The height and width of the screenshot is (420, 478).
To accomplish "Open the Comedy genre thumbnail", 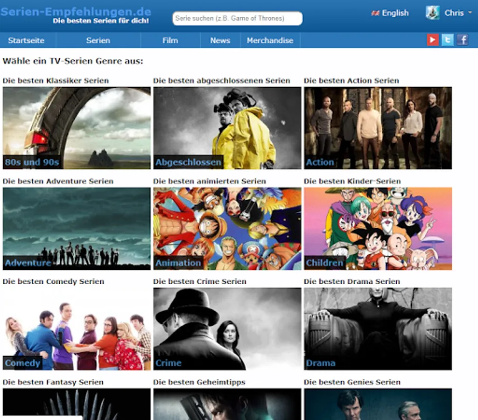I will click(x=77, y=329).
